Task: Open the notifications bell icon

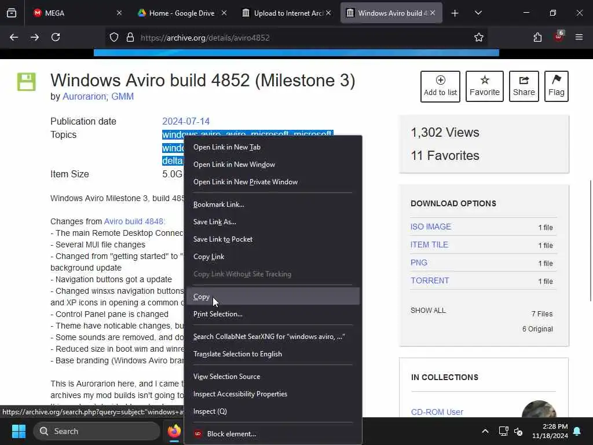Action: [577, 431]
